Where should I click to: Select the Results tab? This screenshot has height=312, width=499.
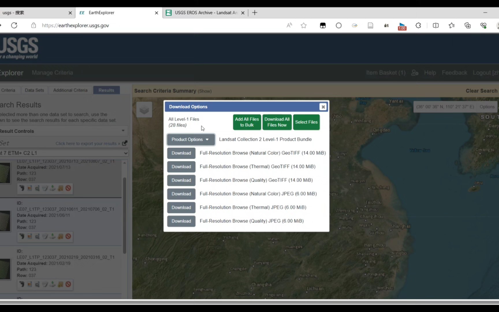[106, 90]
